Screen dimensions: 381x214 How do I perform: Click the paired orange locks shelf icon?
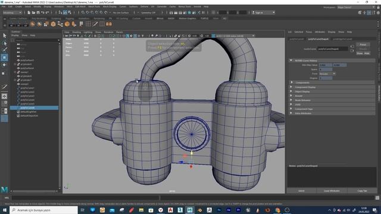pyautogui.click(x=109, y=24)
